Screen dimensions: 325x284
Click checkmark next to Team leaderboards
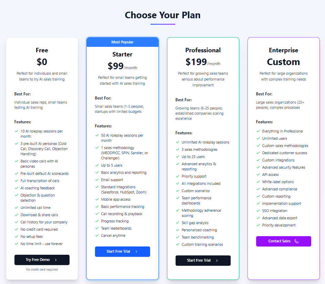click(97, 228)
